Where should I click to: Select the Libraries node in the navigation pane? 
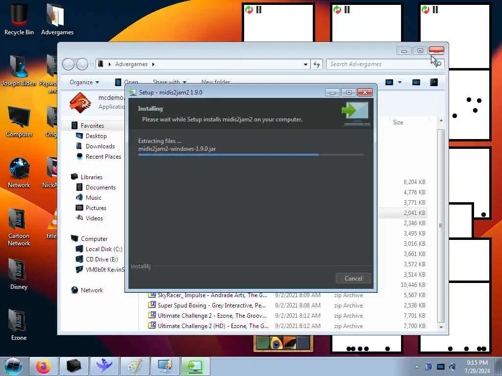(91, 177)
